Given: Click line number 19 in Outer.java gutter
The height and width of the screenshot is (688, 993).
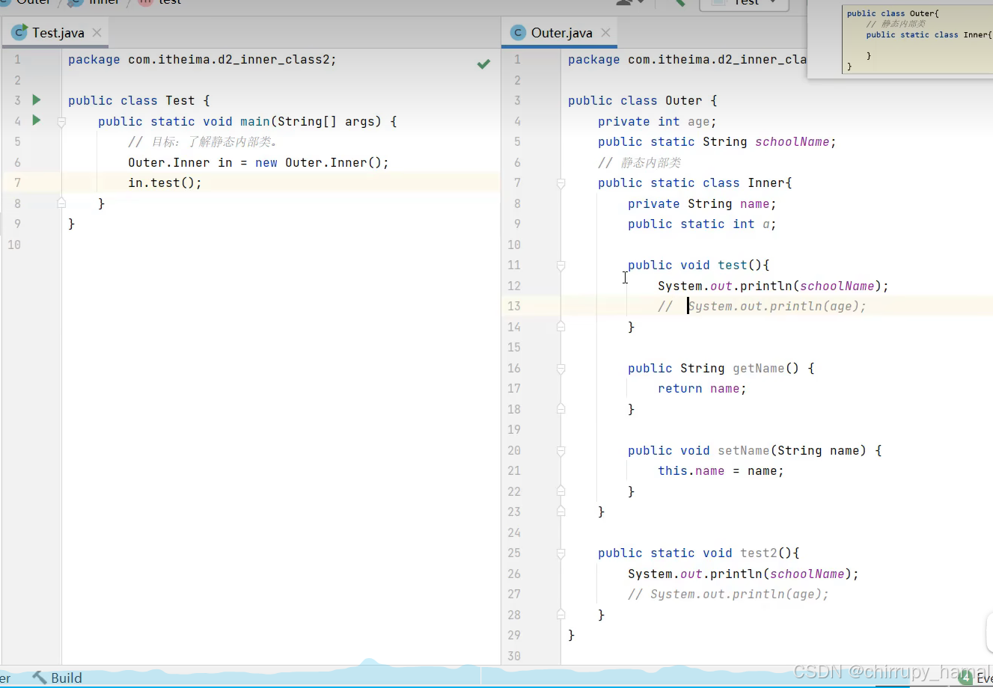Looking at the screenshot, I should pyautogui.click(x=514, y=430).
